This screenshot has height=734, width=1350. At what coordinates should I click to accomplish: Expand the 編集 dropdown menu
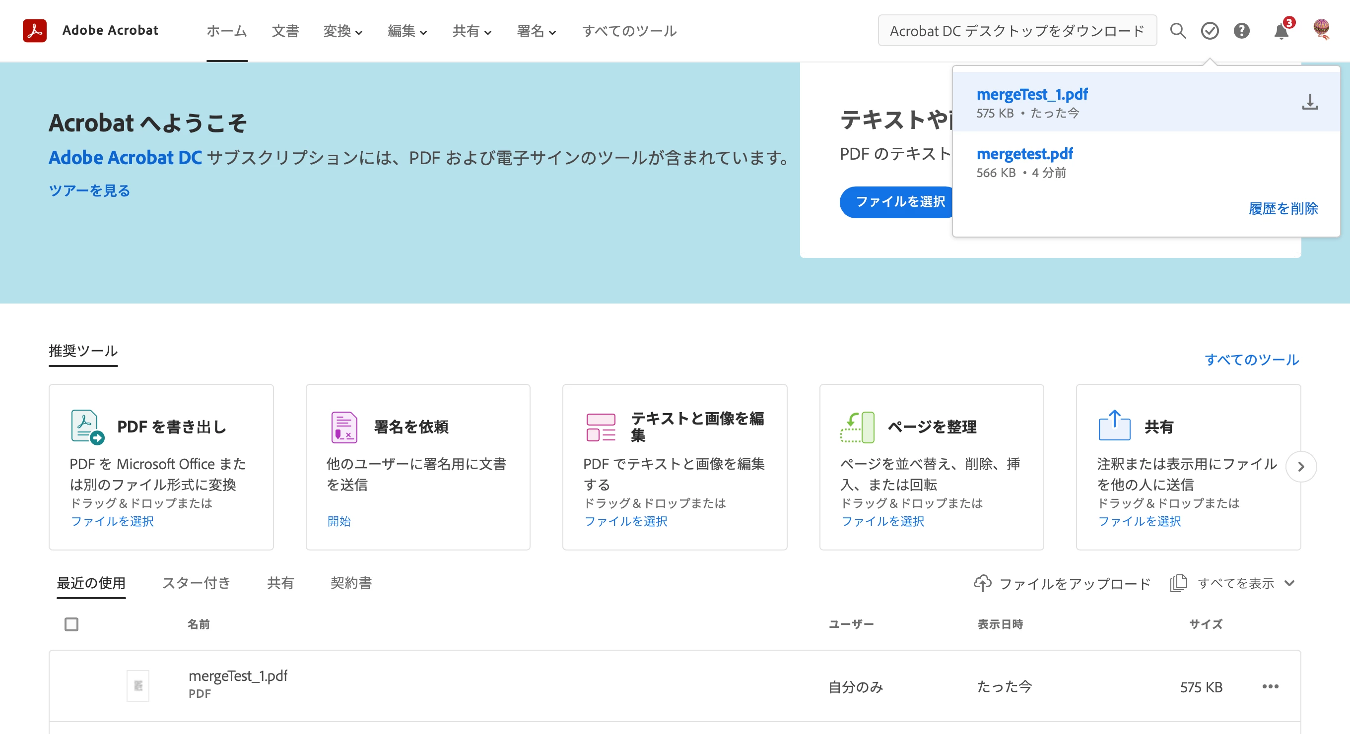[407, 31]
